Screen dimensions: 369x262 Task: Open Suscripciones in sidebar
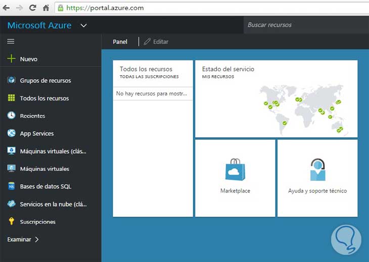(x=38, y=222)
